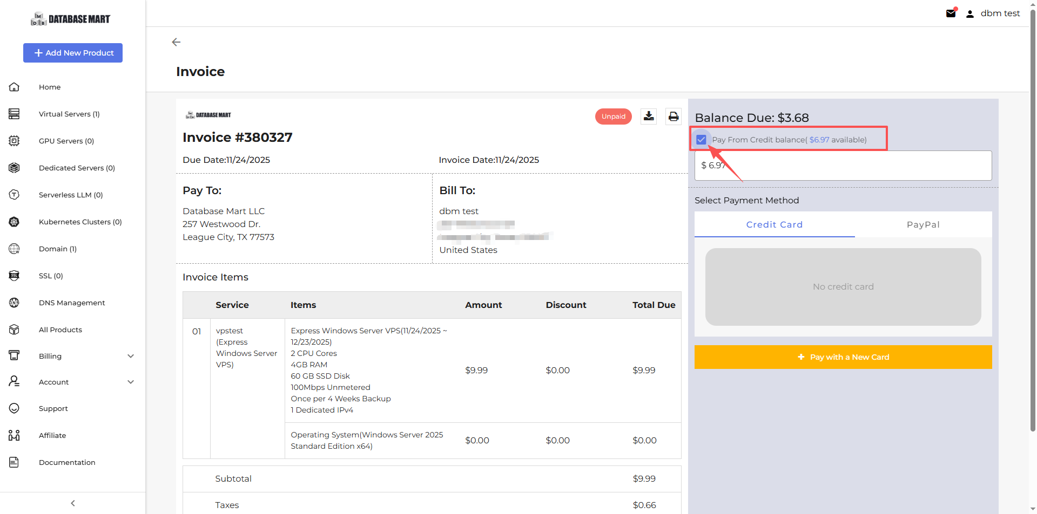
Task: Click the Virtual Servers icon
Action: click(14, 114)
